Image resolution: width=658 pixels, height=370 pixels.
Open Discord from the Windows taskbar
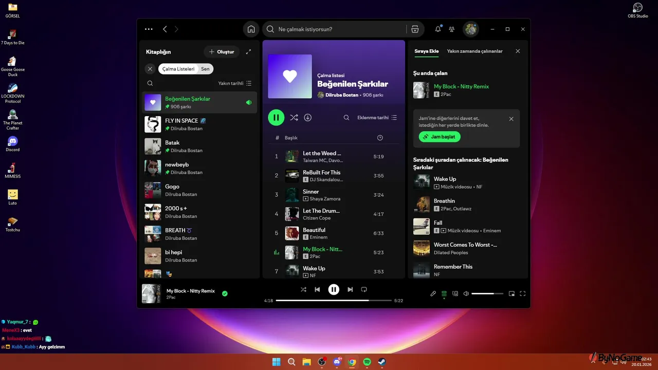(337, 362)
